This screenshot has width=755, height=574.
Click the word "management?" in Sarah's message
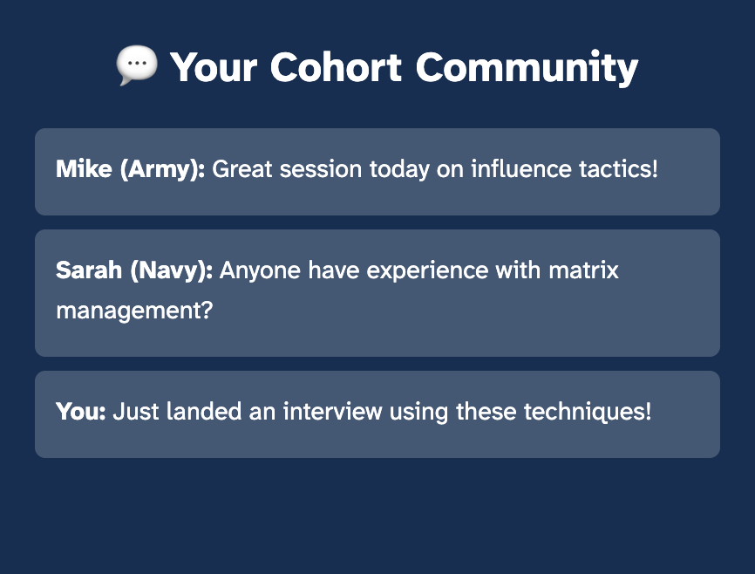point(134,310)
